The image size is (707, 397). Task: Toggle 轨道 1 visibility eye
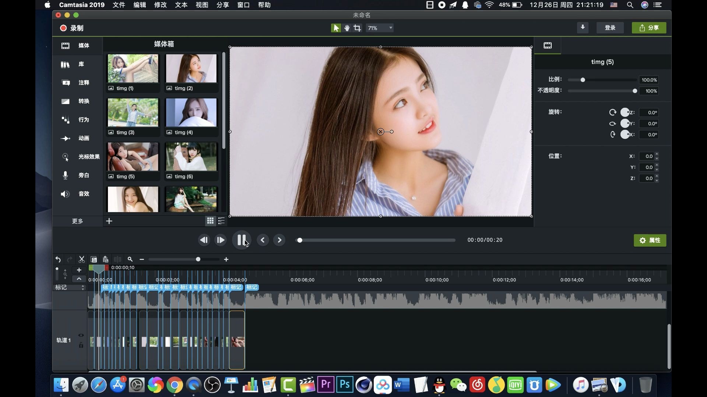(x=81, y=335)
